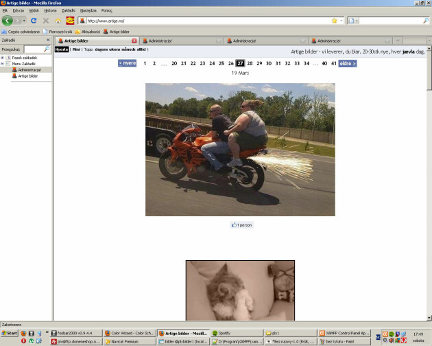The image size is (432, 346).
Task: Show top images for måneds
Action: click(x=129, y=49)
